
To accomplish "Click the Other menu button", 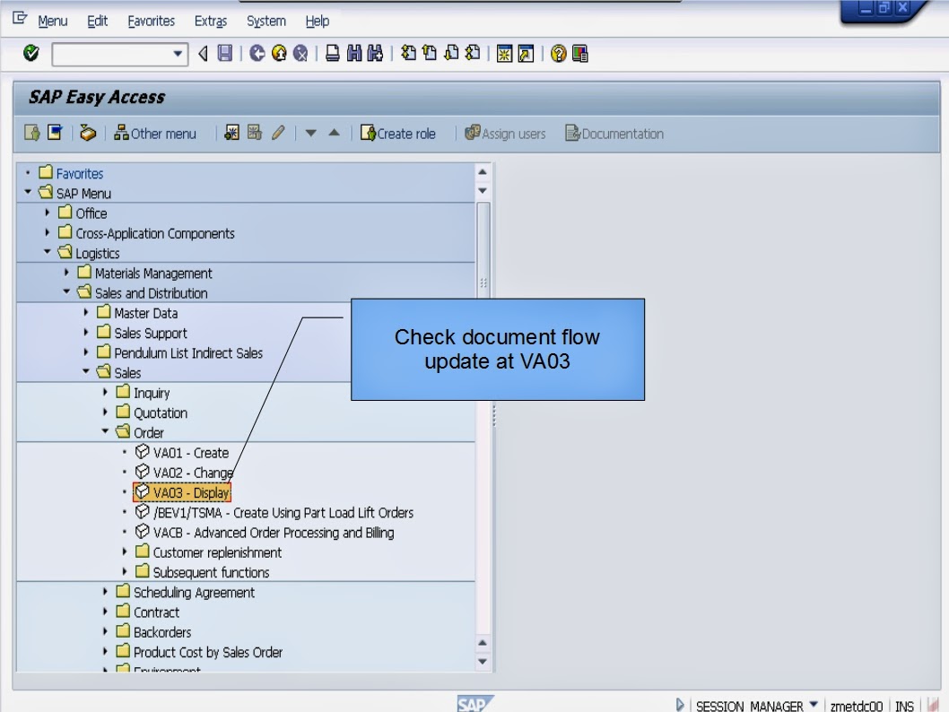I will (155, 133).
